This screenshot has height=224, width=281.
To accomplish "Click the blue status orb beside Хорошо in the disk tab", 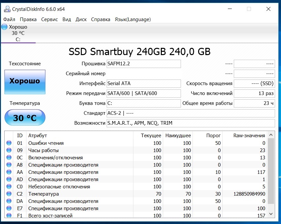I will (x=4, y=27).
